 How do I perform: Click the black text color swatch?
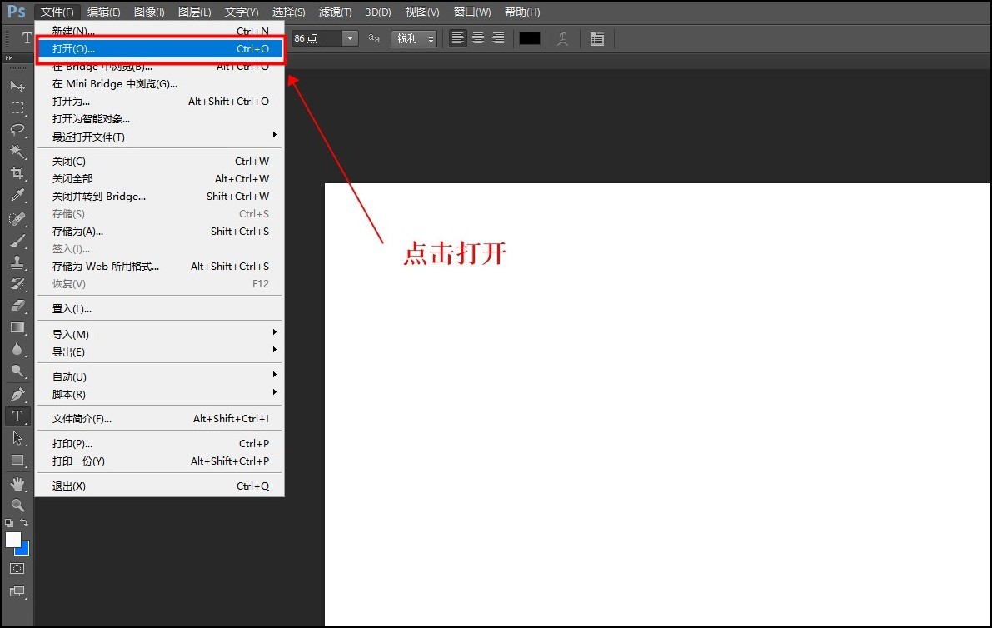tap(530, 38)
